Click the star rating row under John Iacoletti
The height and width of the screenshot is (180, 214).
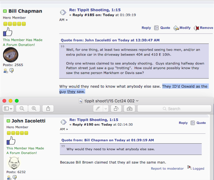click(x=17, y=133)
